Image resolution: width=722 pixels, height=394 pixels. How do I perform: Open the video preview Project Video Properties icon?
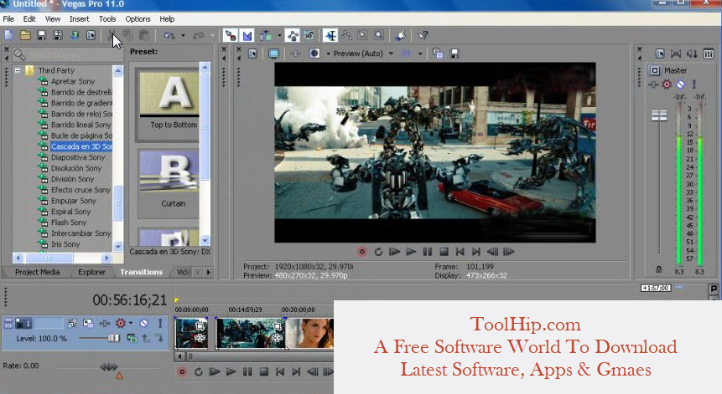pos(252,54)
